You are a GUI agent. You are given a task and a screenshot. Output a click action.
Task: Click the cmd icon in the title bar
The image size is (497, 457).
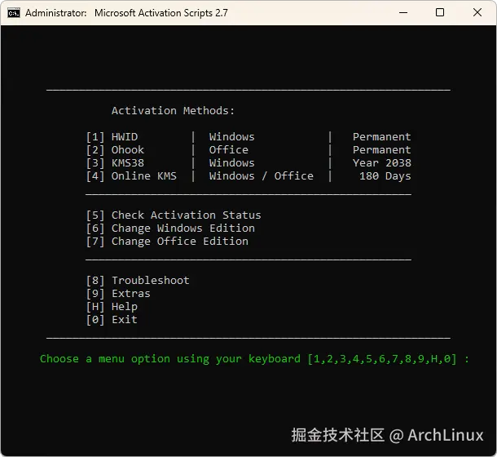click(x=13, y=13)
